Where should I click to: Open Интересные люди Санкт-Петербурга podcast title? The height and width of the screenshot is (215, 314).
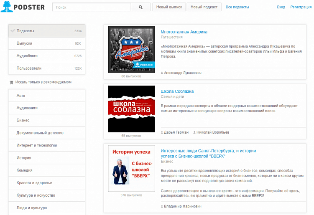coord(208,153)
